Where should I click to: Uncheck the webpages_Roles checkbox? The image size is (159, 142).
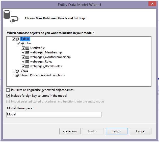[23, 62]
